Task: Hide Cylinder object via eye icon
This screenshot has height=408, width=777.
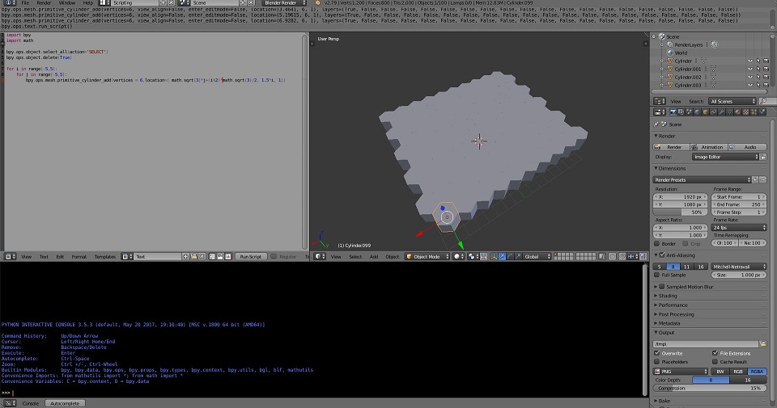Action: (x=749, y=61)
